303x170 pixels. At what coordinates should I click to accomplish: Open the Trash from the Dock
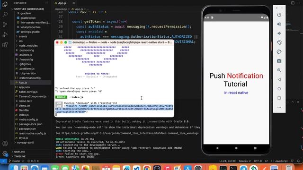coord(289,168)
